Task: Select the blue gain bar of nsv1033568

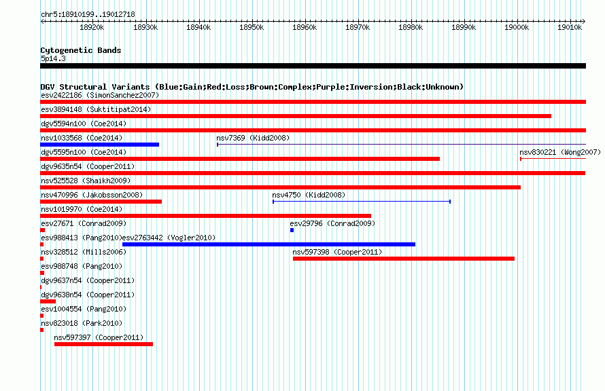Action: tap(99, 145)
